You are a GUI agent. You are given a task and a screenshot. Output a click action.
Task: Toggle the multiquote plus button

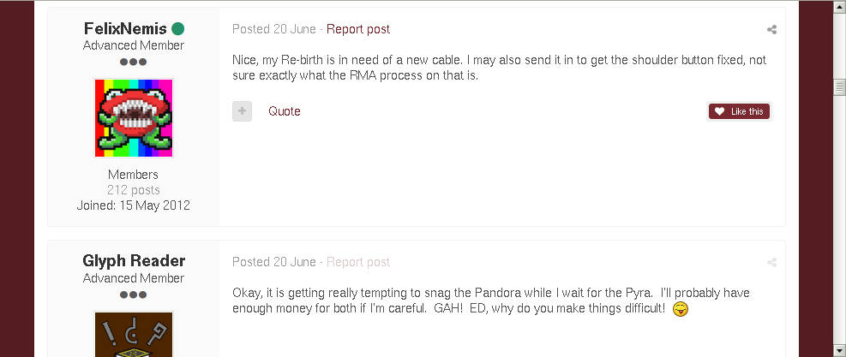pos(242,111)
